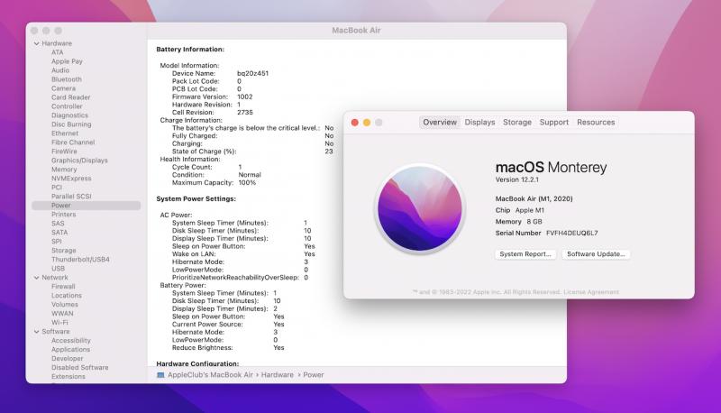Open the Resources tab
Image resolution: width=721 pixels, height=413 pixels.
(x=596, y=123)
